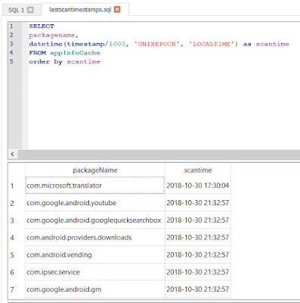
Task: Click the 2018-10-30 17:30:04 scantime cell
Action: click(198, 186)
